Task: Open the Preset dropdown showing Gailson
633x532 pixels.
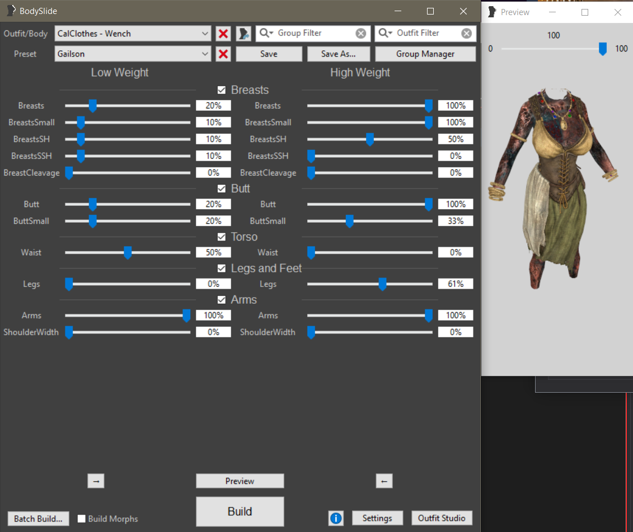Action: tap(133, 54)
